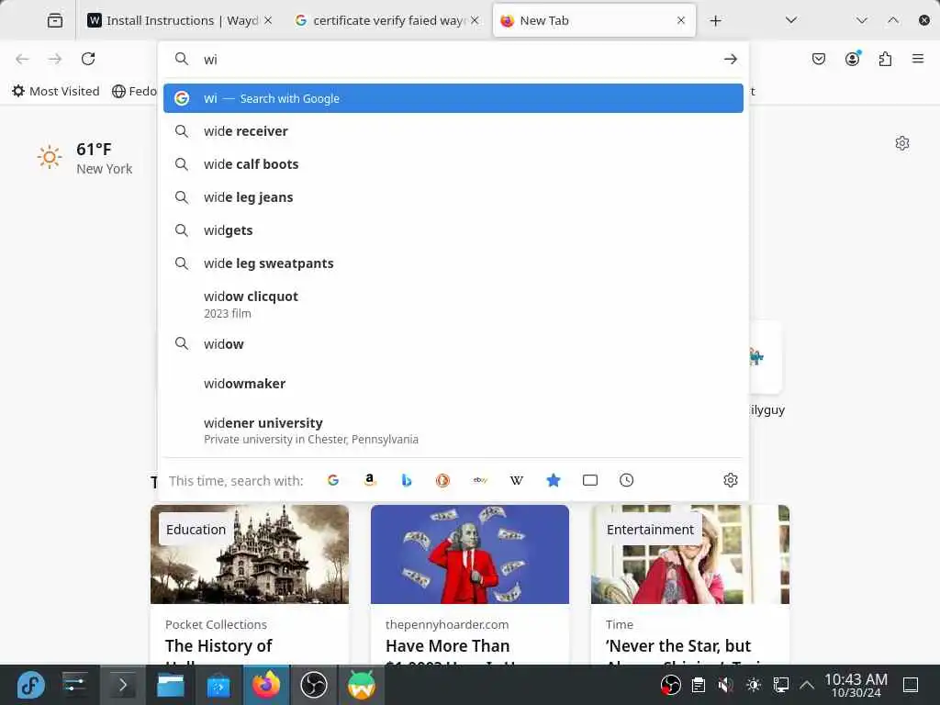
Task: Open a new tab with plus
Action: pos(715,21)
